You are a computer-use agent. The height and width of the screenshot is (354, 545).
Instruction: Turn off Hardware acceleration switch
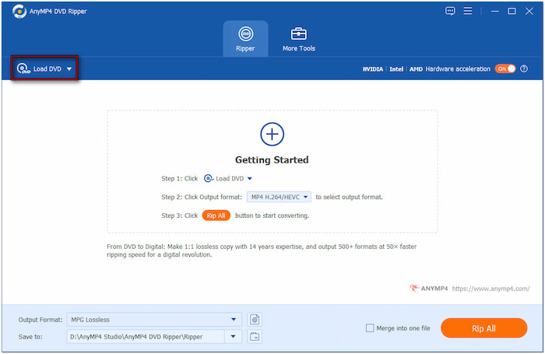point(505,68)
